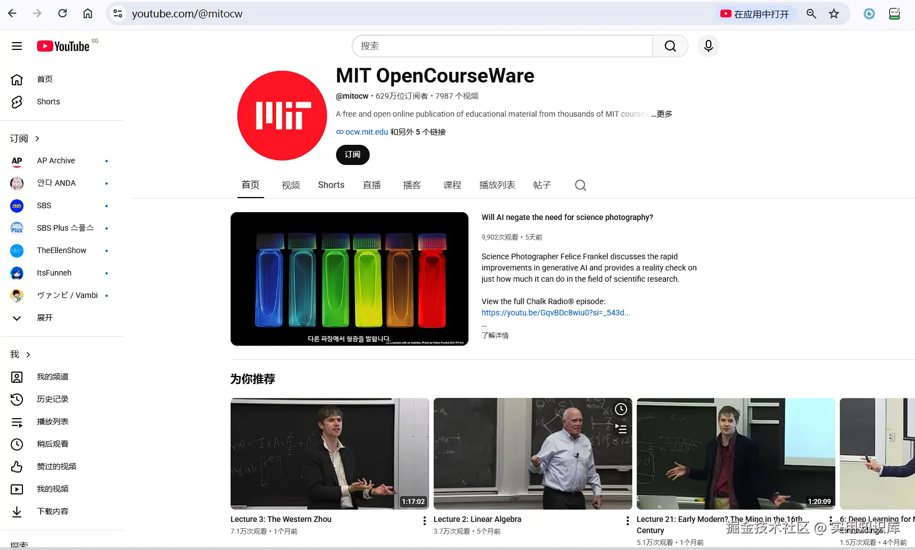Open Shorts in the sidebar
Screen dimensions: 915x550
(x=62, y=102)
